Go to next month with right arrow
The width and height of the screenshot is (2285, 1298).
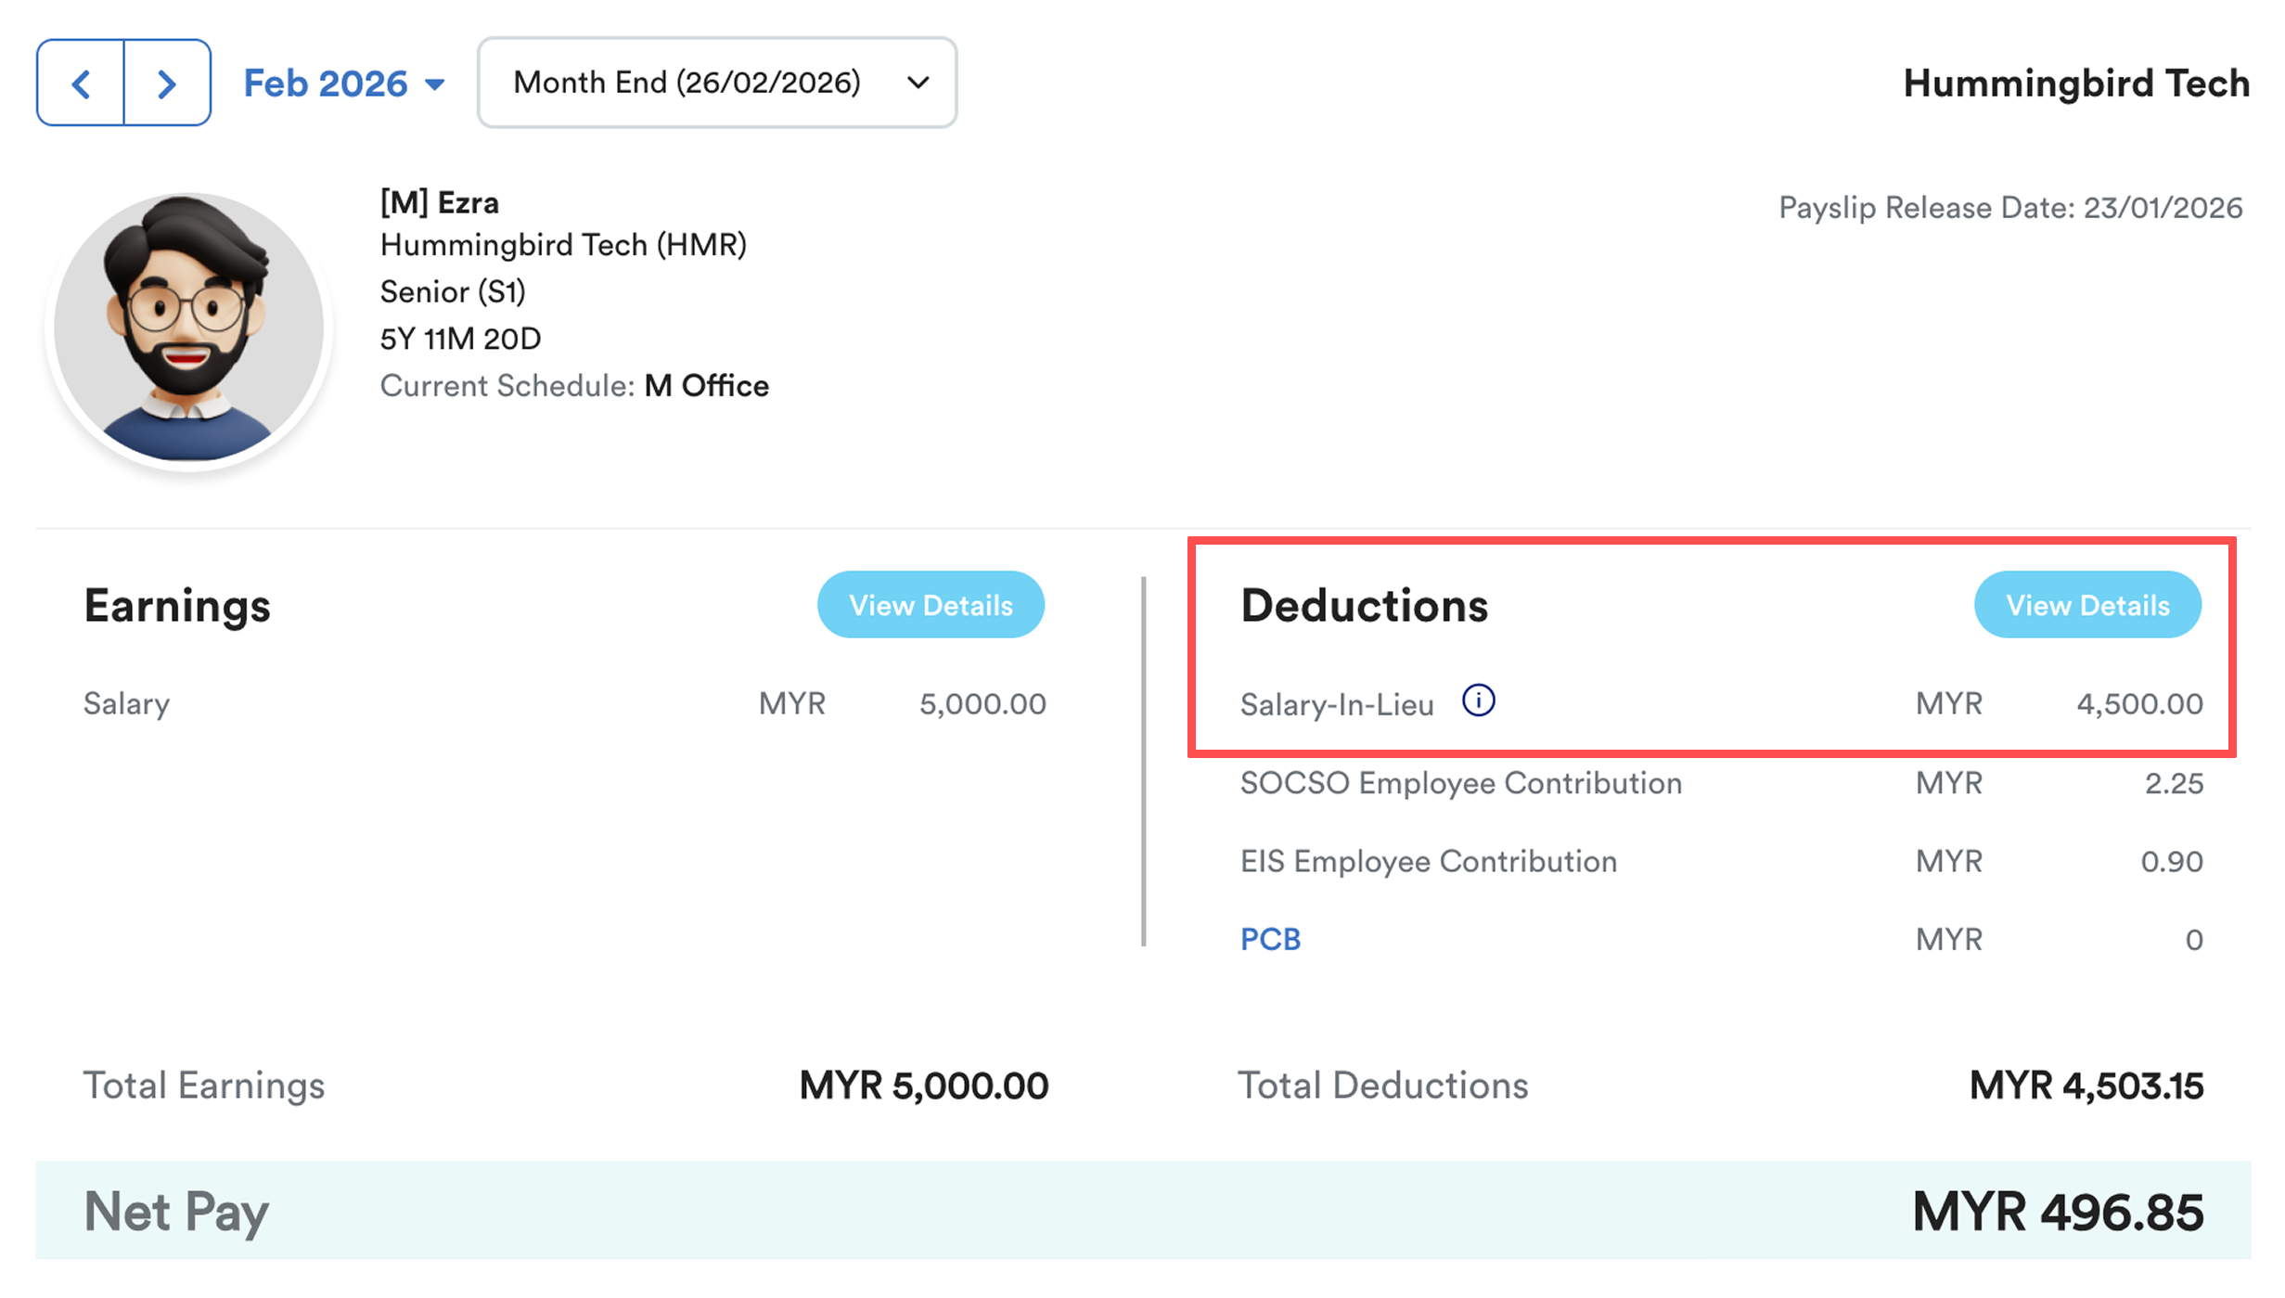167,84
